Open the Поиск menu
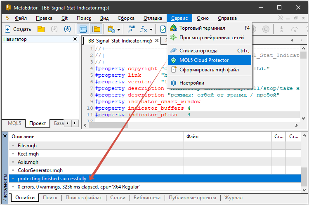309x205 pixels. pyautogui.click(x=84, y=18)
